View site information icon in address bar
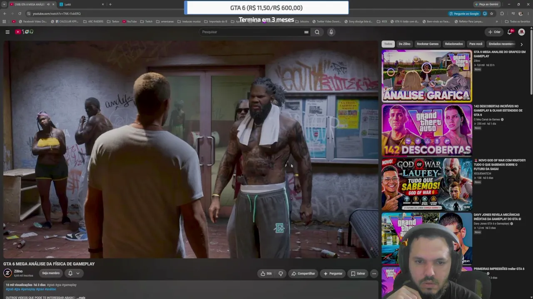The height and width of the screenshot is (299, 533). click(28, 14)
